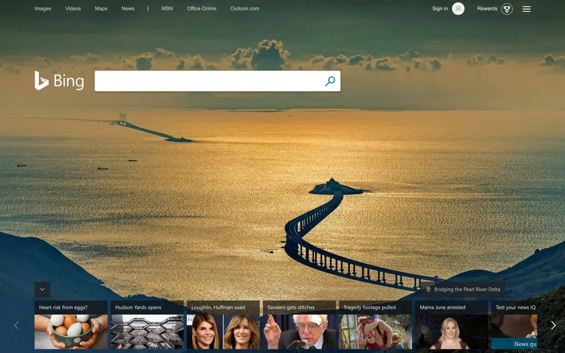
Task: Open the Mama June arrested story
Action: (451, 325)
